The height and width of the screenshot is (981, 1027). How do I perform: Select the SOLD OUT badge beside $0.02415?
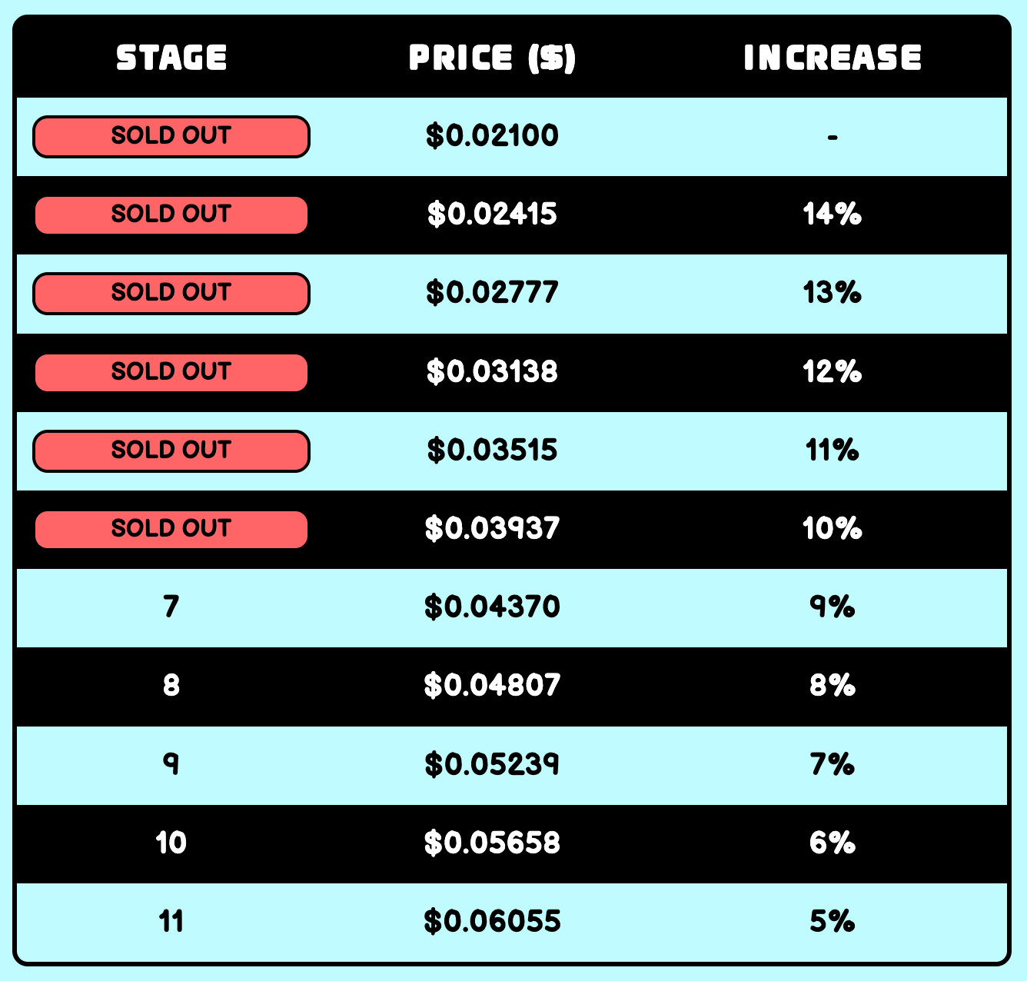pos(171,215)
